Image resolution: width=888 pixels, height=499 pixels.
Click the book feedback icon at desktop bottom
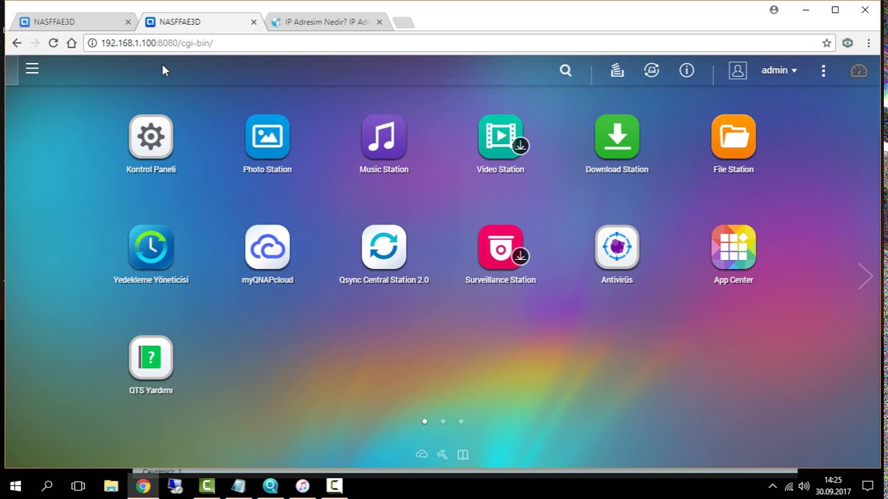click(x=463, y=455)
